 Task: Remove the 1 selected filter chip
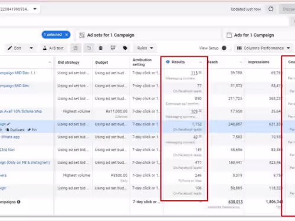coord(67,35)
